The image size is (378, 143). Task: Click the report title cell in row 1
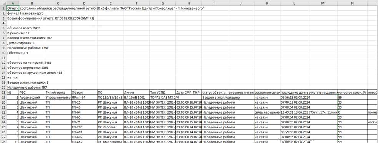coord(106,8)
